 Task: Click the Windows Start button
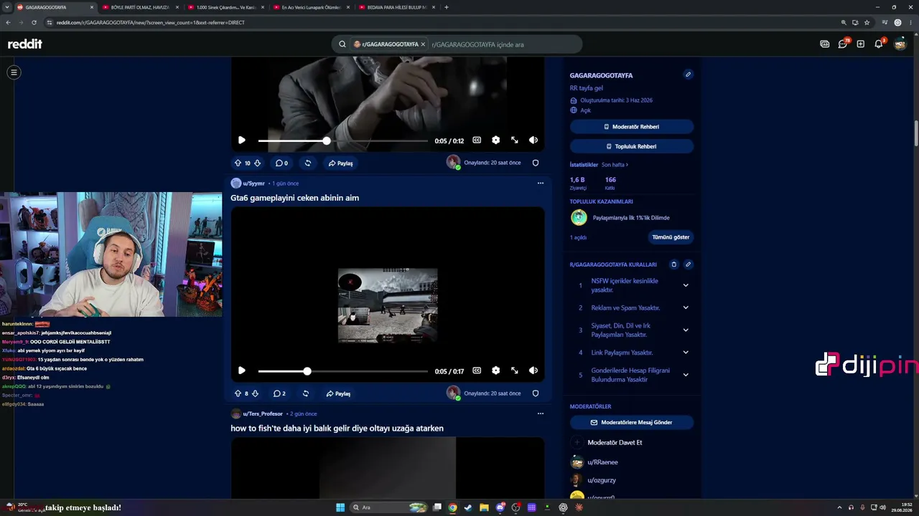pos(340,507)
